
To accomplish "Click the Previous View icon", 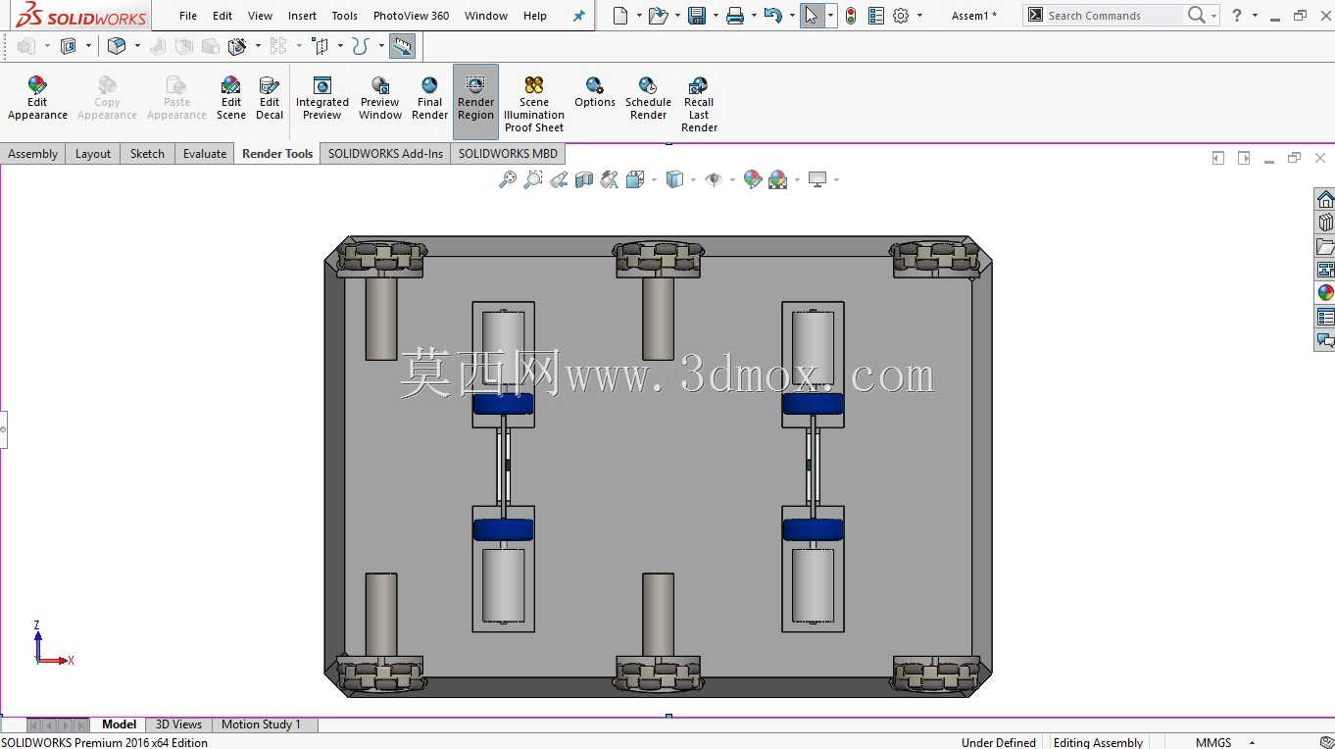I will coord(559,179).
